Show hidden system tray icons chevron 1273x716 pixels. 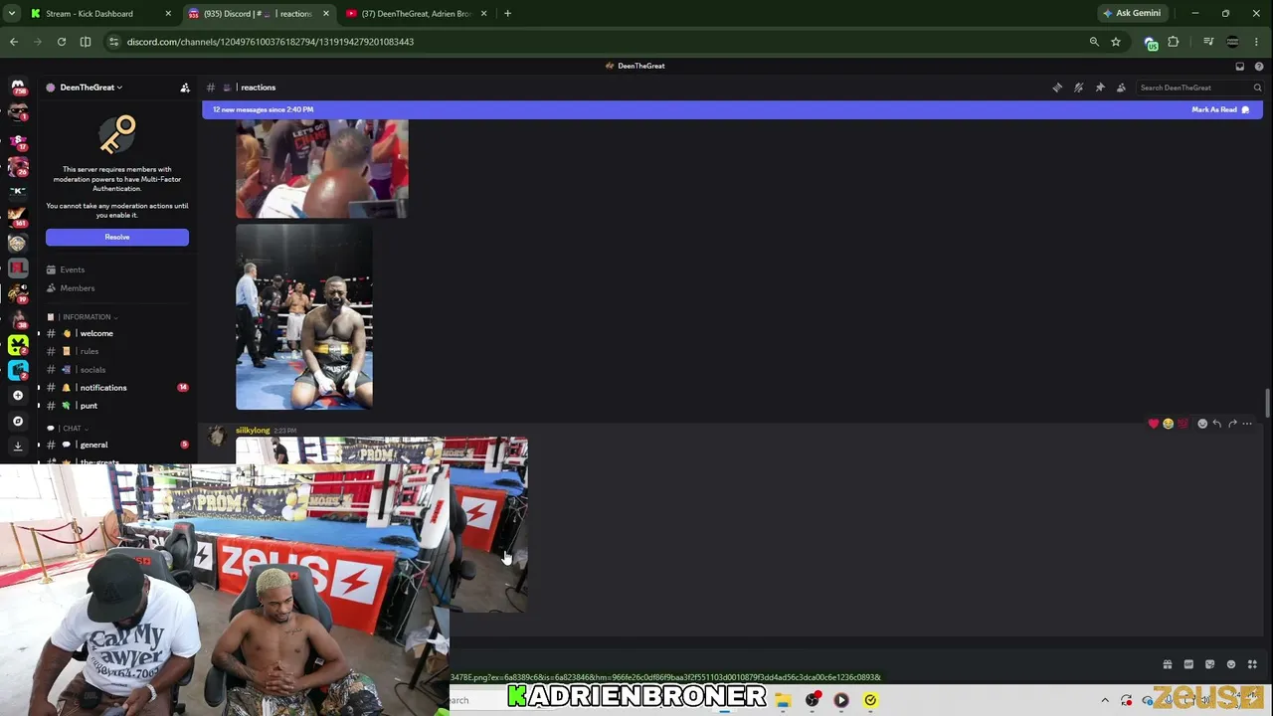(x=1105, y=700)
